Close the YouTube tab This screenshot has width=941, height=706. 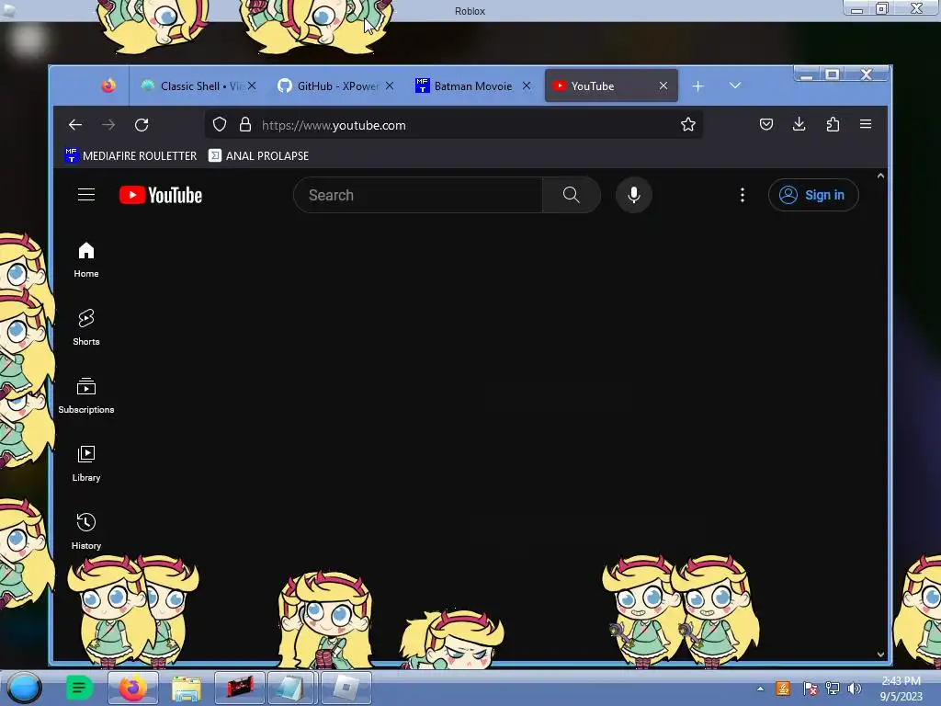pyautogui.click(x=663, y=85)
